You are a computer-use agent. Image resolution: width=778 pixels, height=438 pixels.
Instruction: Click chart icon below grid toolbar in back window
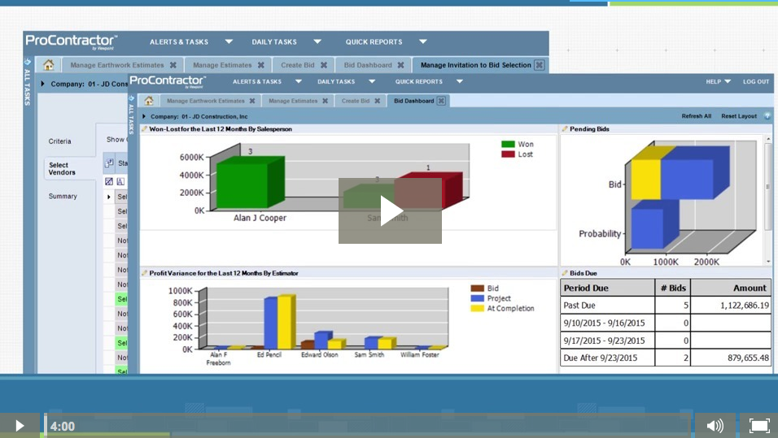109,181
